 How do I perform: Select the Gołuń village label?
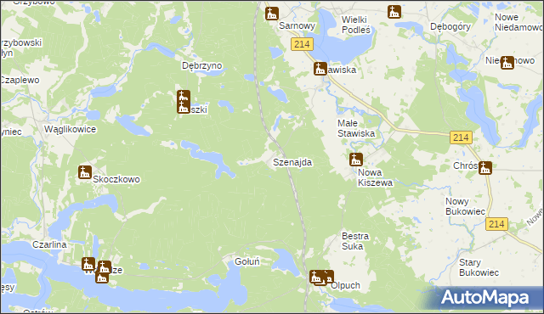click(x=247, y=261)
